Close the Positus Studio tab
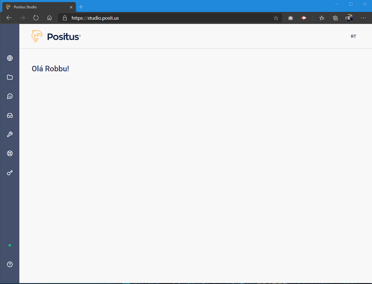The width and height of the screenshot is (372, 284). [x=71, y=7]
